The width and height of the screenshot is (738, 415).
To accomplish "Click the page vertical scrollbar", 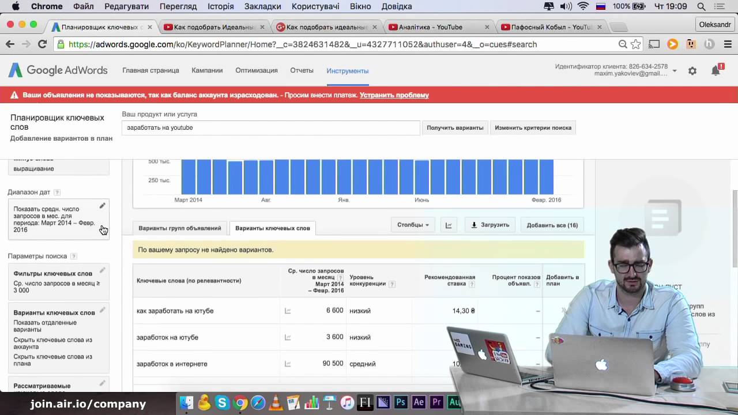I will point(735,228).
